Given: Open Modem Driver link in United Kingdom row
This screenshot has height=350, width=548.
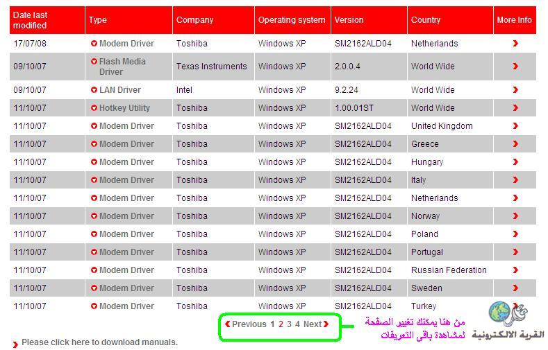Looking at the screenshot, I should point(126,126).
